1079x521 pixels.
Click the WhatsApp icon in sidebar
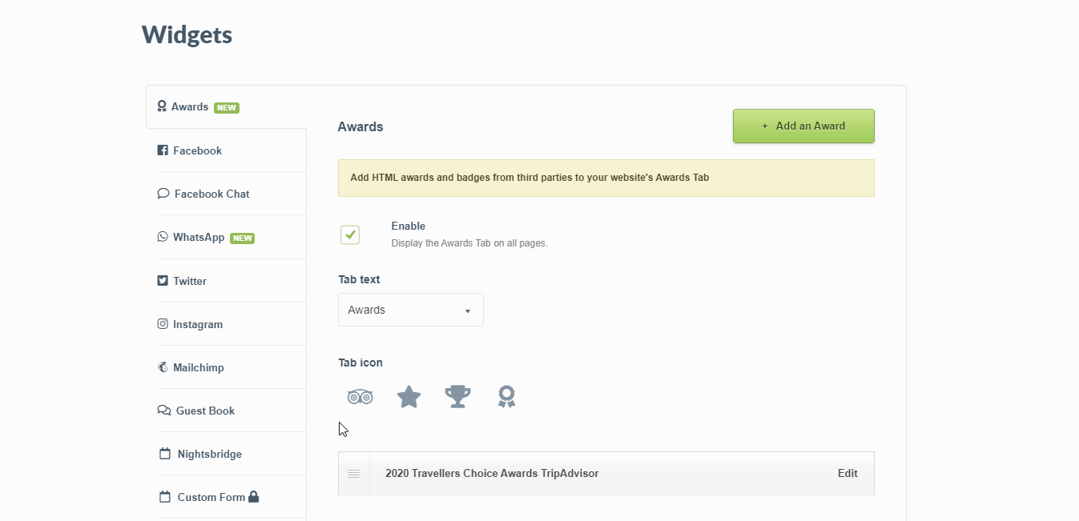pos(163,237)
